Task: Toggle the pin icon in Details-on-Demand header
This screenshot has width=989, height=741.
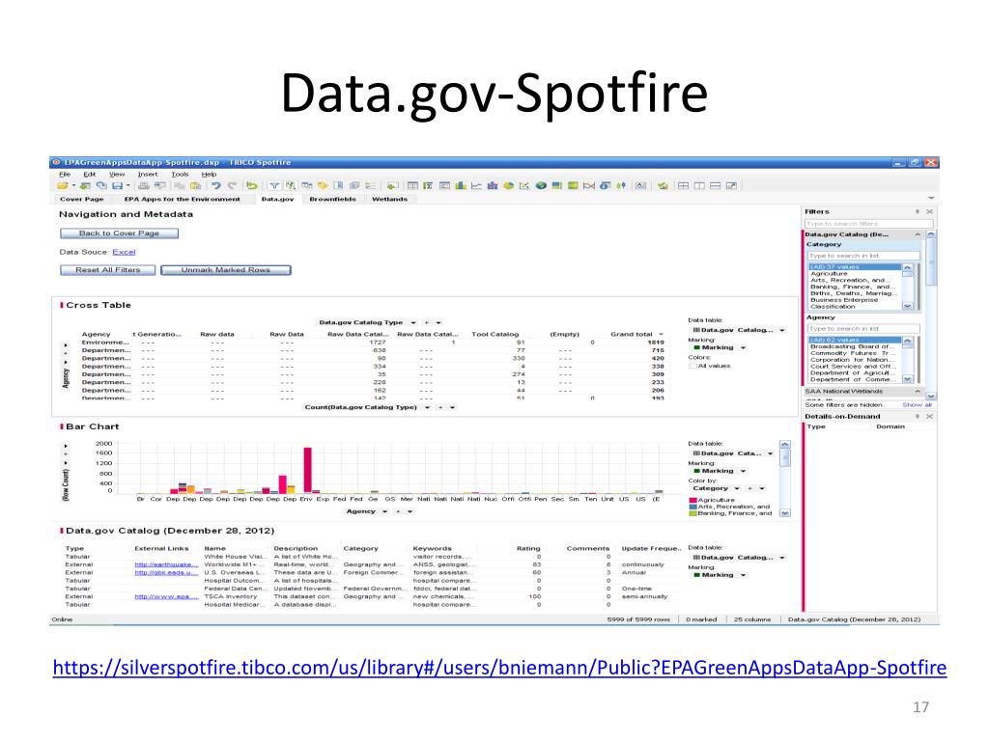Action: point(918,417)
